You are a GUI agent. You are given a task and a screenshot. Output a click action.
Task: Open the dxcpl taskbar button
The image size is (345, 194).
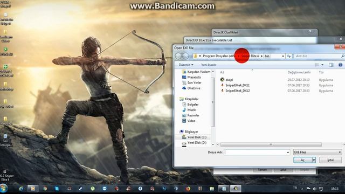point(236,189)
